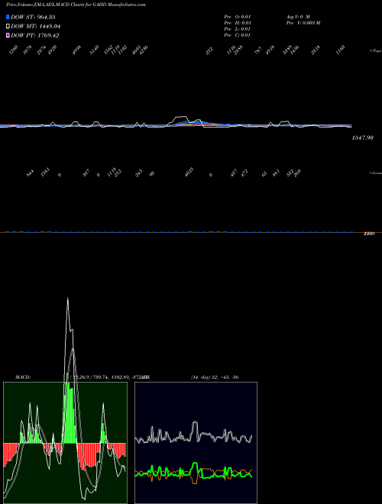The width and height of the screenshot is (382, 504).
Task: Click the lower value 4023 label
Action: pyautogui.click(x=189, y=172)
